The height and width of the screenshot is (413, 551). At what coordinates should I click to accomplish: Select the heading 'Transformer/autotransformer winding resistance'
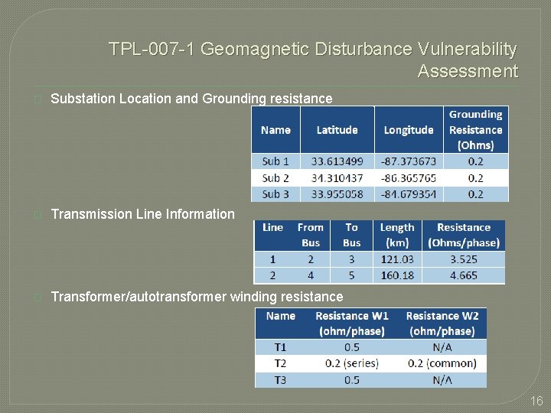point(197,297)
